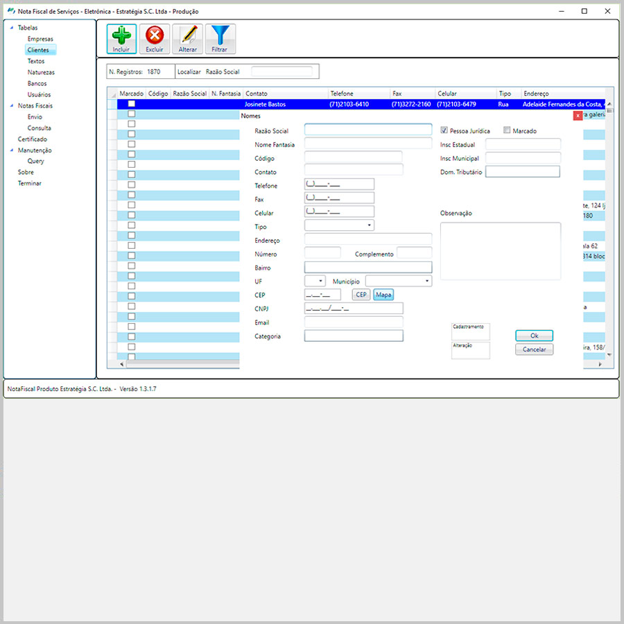
Task: Open Consulta under Notas Fiscais
Action: pos(39,128)
